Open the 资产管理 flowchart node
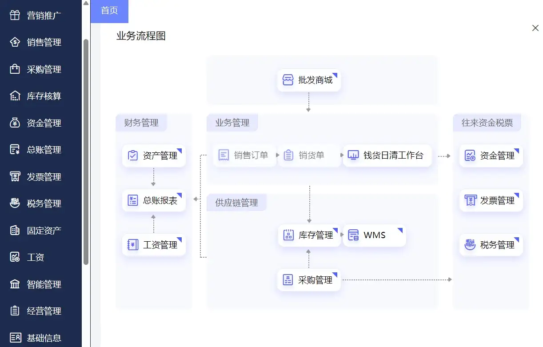 click(x=154, y=156)
